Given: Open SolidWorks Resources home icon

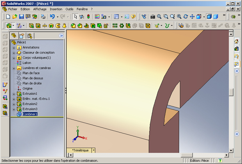Looking at the screenshot, I should point(237,41).
